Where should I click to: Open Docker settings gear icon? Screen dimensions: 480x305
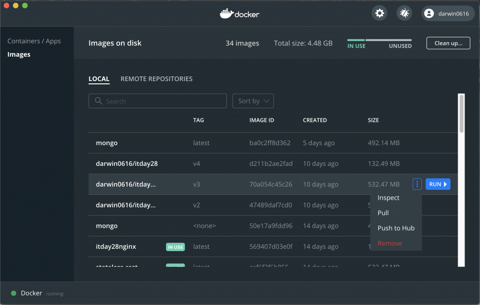(380, 14)
